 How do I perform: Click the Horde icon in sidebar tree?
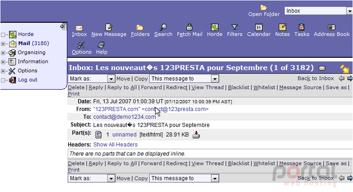pos(13,35)
